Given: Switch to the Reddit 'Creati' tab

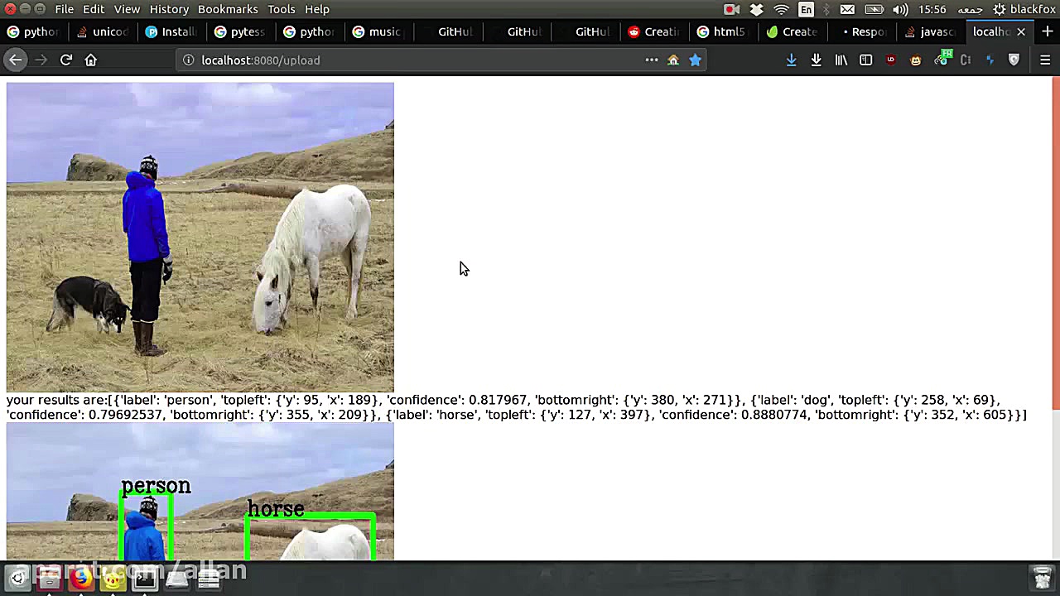Looking at the screenshot, I should click(x=653, y=31).
